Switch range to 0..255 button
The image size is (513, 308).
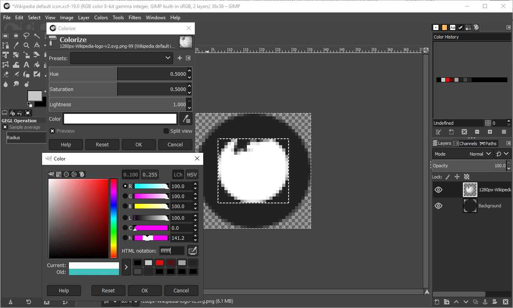coord(149,174)
